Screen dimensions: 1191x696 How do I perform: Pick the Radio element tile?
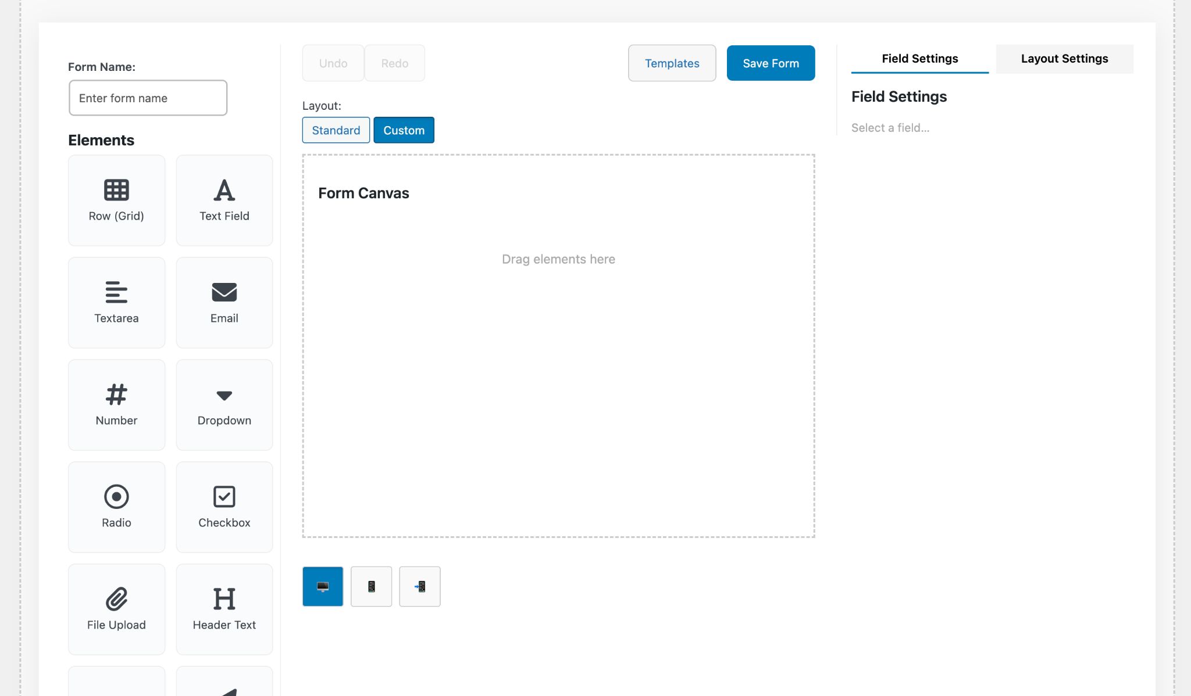click(x=116, y=507)
